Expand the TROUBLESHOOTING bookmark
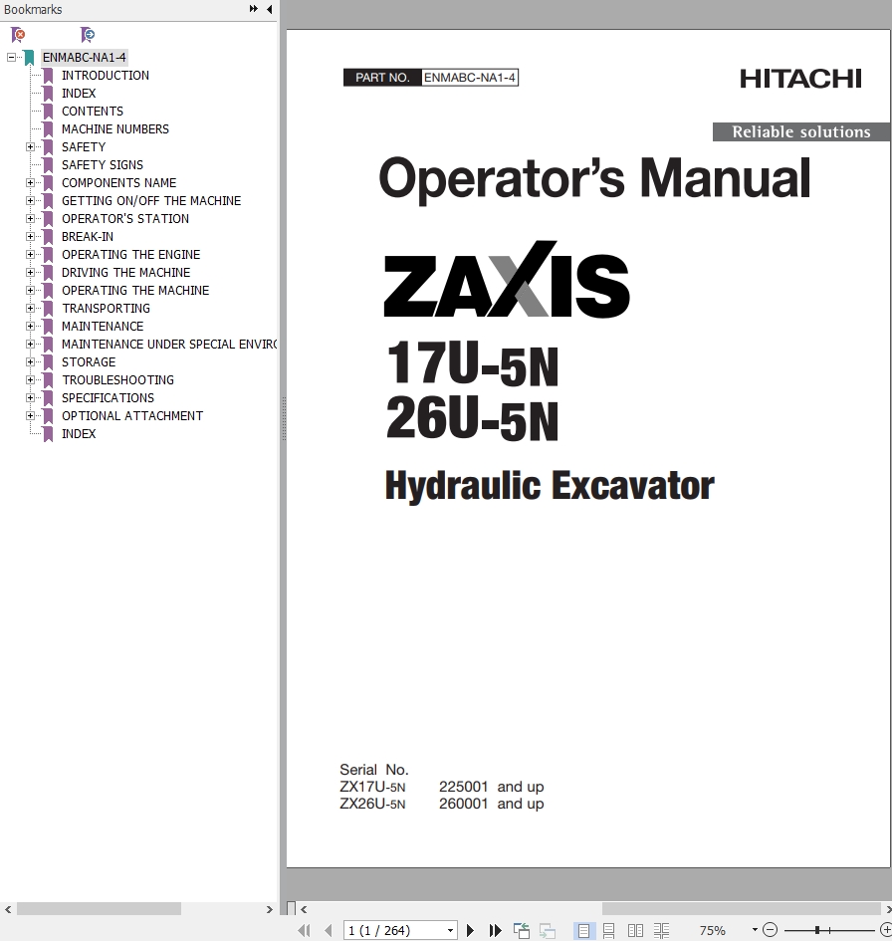The height and width of the screenshot is (941, 892). (x=30, y=379)
